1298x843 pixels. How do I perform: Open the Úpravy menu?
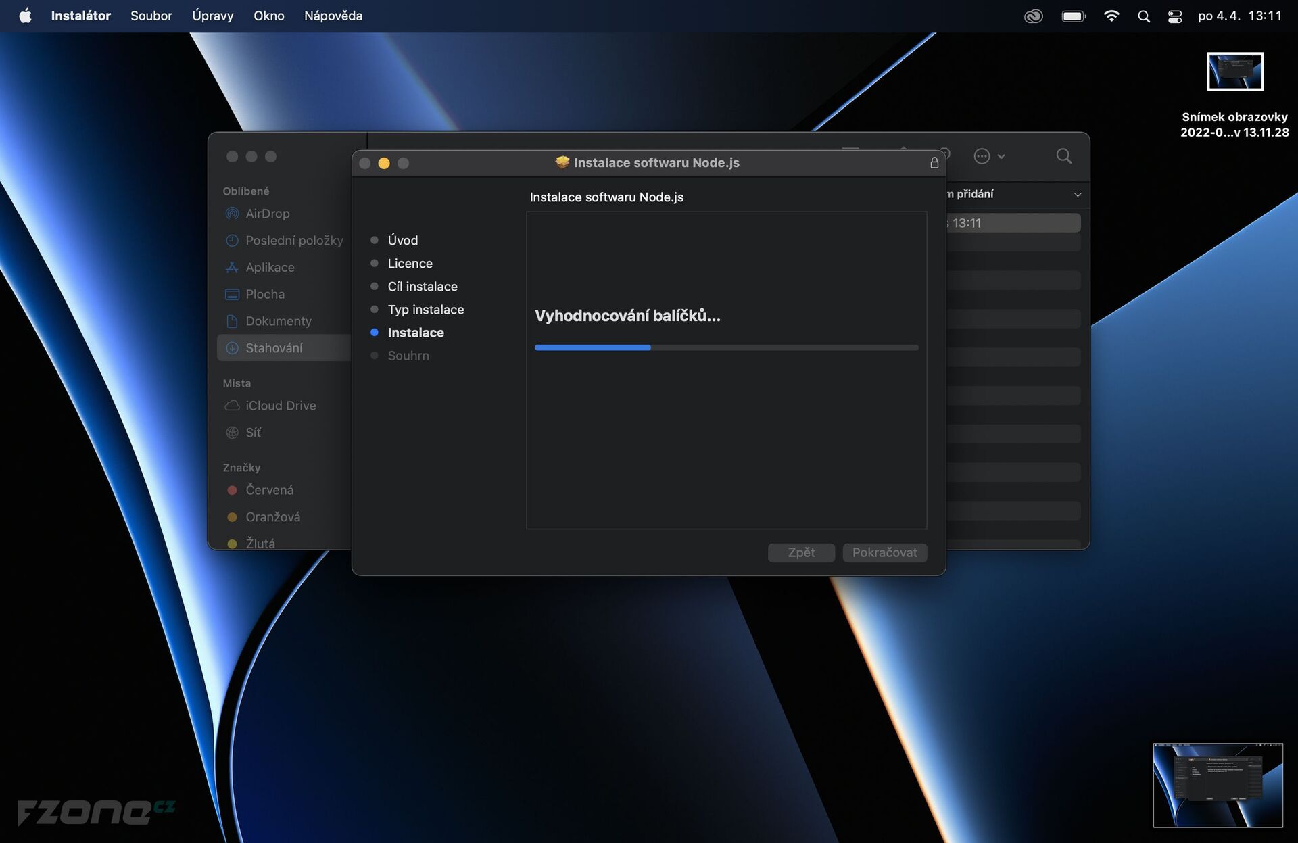coord(212,16)
